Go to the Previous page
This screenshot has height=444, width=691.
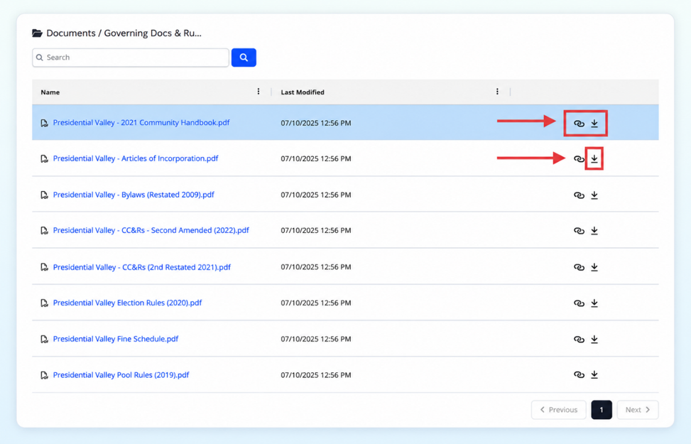tap(558, 410)
